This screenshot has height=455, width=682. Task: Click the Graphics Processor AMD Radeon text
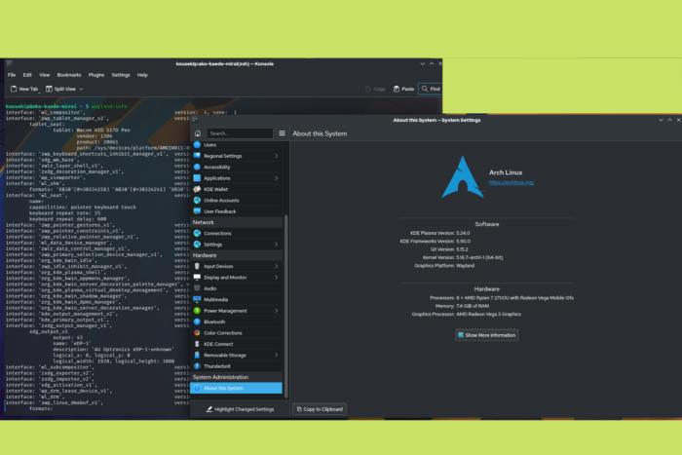pyautogui.click(x=467, y=314)
